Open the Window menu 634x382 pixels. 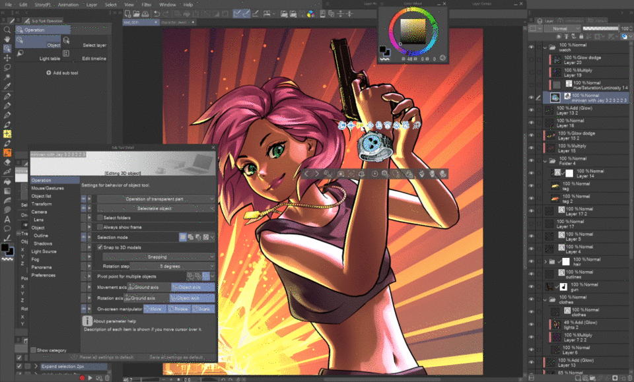(x=167, y=5)
